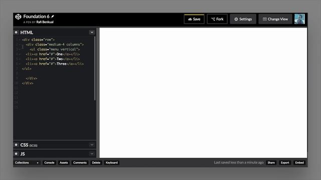Image resolution: width=321 pixels, height=180 pixels.
Task: Open JS editor settings gear
Action: (x=16, y=153)
